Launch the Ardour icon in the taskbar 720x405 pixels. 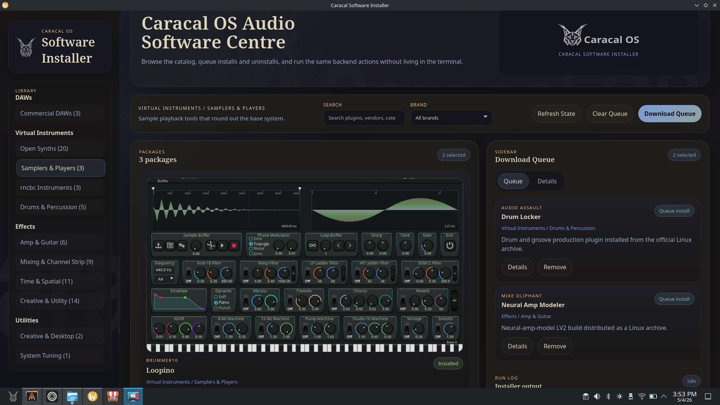32,396
